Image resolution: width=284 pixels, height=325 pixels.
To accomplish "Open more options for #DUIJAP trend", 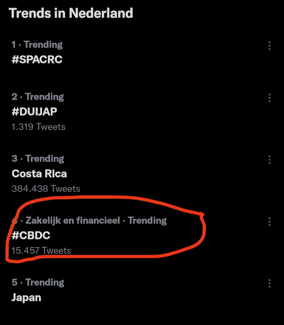I will coord(269,98).
